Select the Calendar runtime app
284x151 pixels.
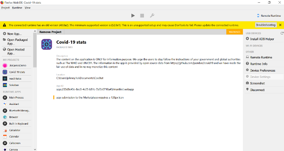click(x=17, y=137)
